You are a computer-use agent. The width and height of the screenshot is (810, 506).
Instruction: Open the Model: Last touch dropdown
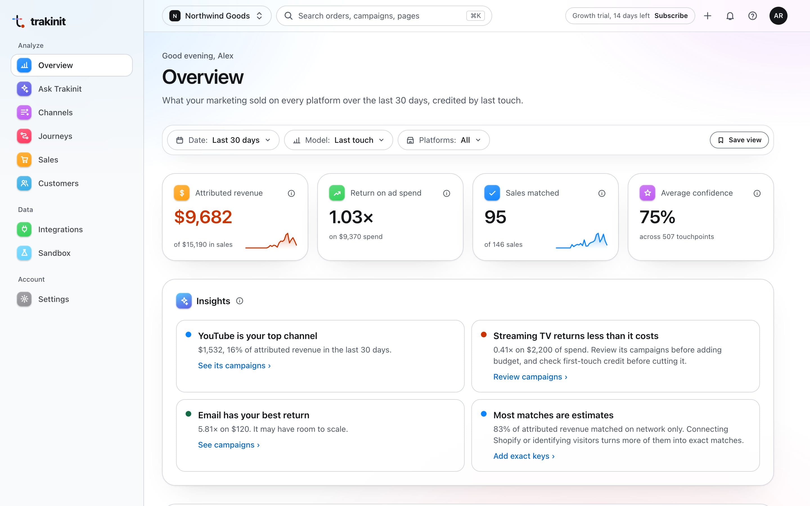338,140
